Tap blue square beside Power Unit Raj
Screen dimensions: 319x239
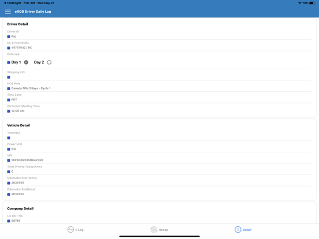(9, 149)
